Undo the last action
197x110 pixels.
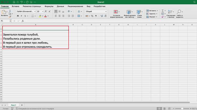click(22, 2)
